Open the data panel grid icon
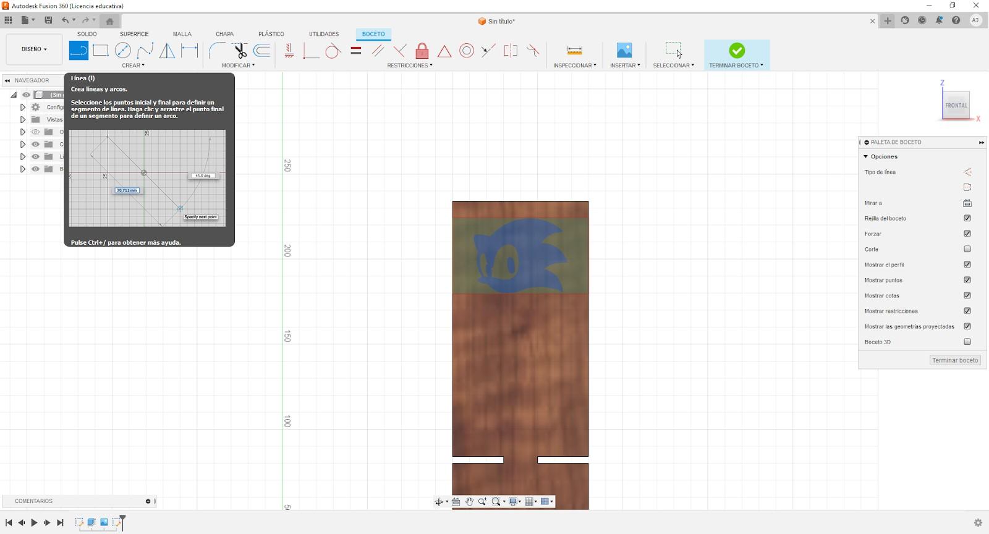The image size is (989, 534). [9, 20]
